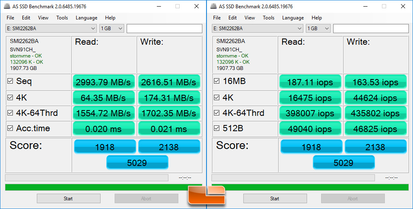Click Abort button in left window

(146, 199)
